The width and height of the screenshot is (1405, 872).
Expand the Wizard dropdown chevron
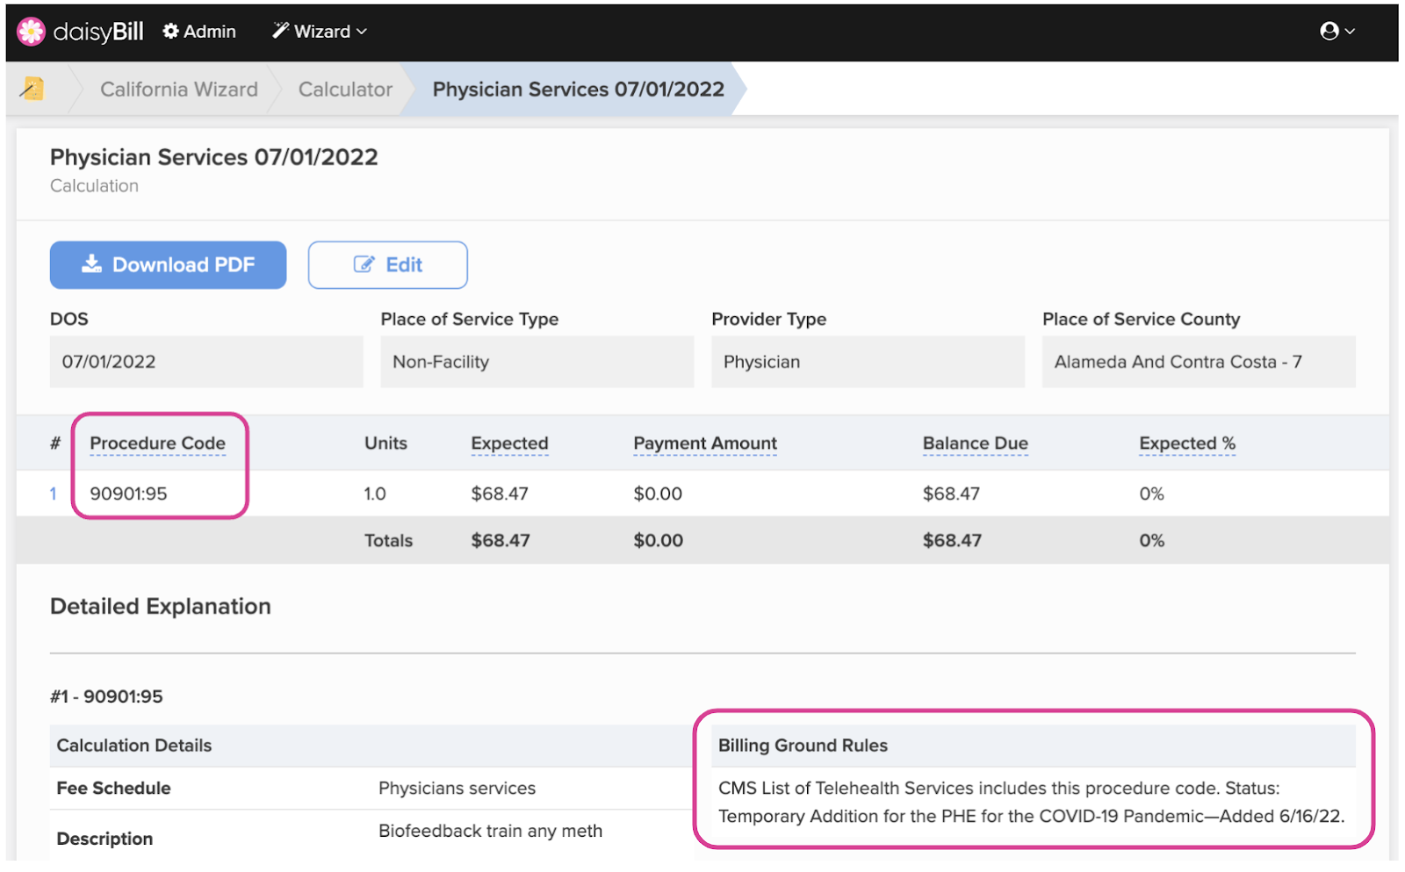pyautogui.click(x=362, y=32)
